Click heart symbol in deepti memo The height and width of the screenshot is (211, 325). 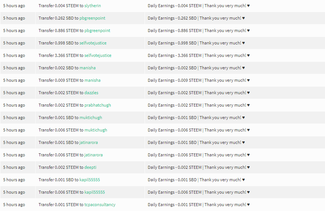(x=248, y=168)
